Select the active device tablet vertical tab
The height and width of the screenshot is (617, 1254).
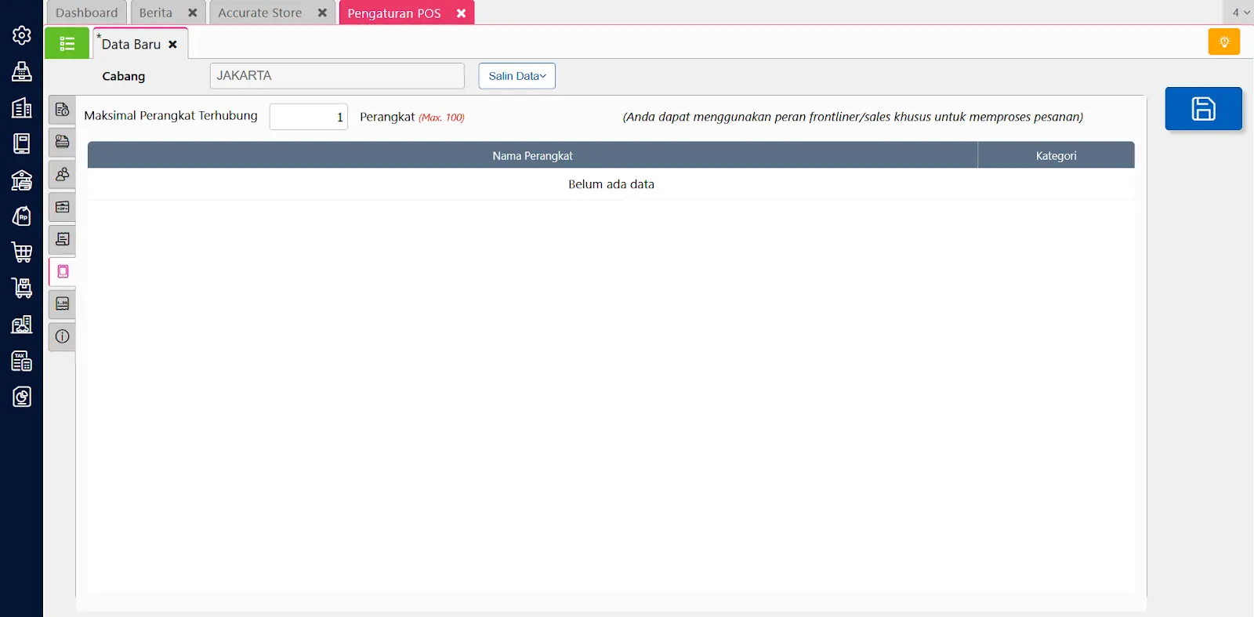coord(63,271)
